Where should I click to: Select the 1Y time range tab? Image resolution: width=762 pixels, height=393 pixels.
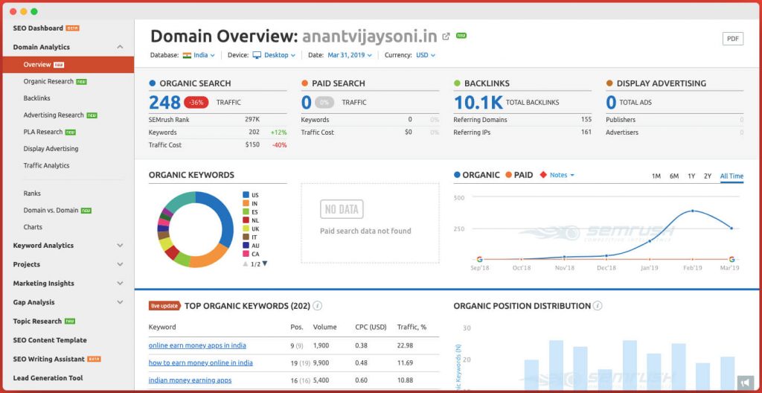[691, 176]
